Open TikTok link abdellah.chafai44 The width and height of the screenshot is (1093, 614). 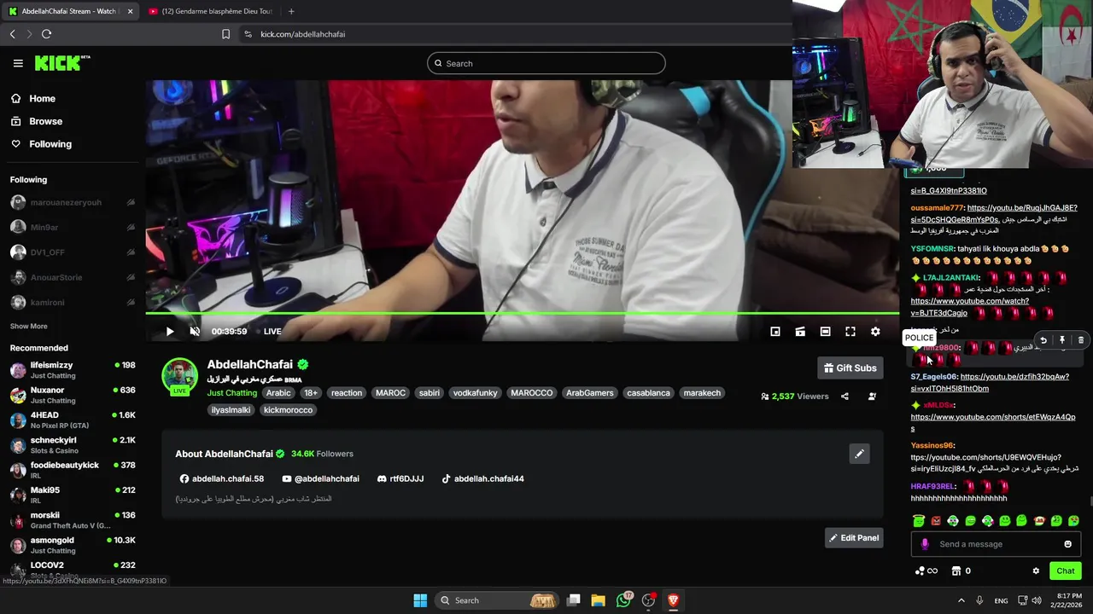[482, 479]
